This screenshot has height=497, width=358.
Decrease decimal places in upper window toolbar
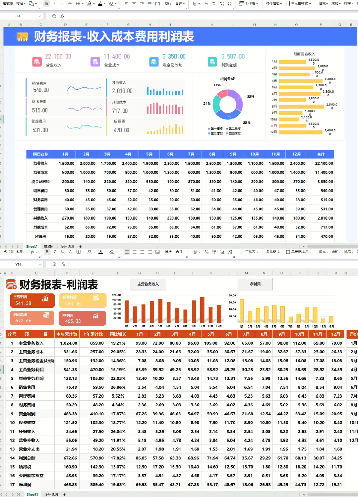coord(230,4)
